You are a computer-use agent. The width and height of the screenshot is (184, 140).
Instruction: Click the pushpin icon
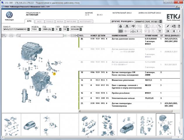coord(168,26)
